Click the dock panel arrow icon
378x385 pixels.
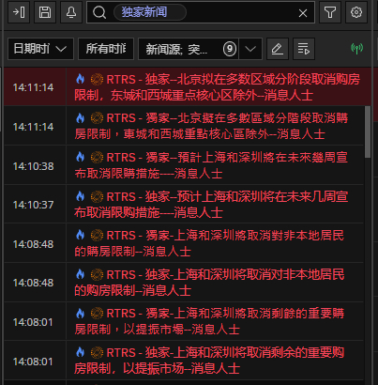[x=19, y=12]
